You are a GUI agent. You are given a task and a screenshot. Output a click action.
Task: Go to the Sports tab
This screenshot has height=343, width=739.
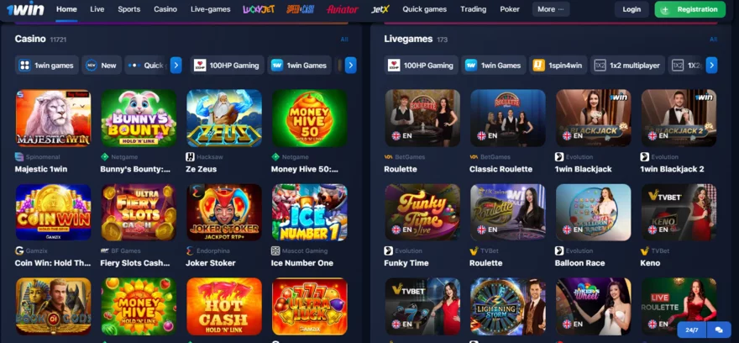[x=129, y=9]
